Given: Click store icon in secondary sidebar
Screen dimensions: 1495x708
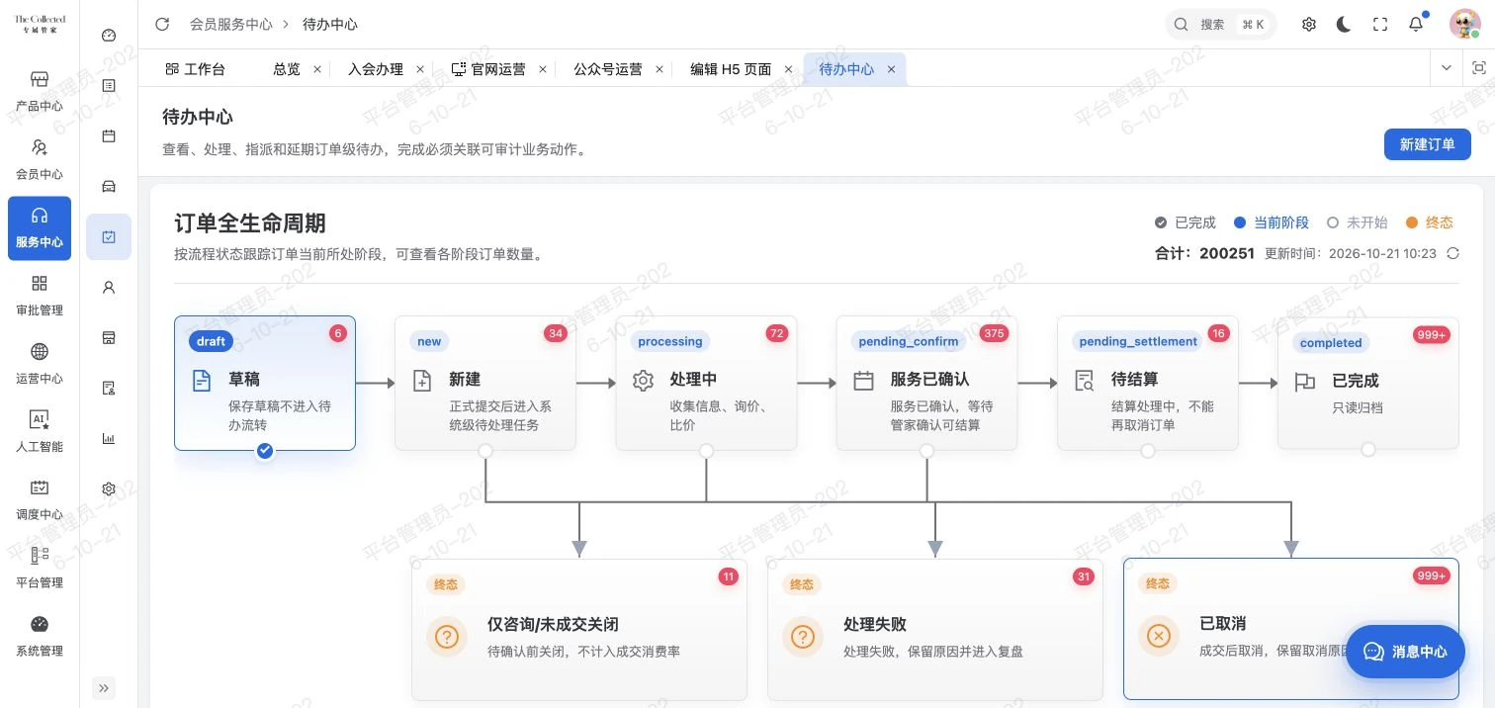Looking at the screenshot, I should point(109,338).
